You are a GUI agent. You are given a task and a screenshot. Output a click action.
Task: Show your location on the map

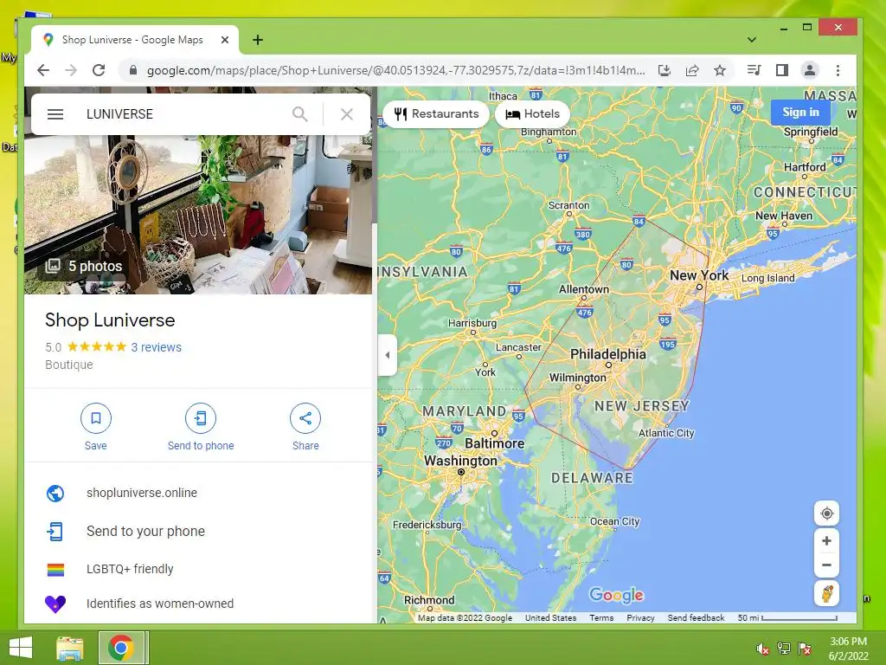826,513
